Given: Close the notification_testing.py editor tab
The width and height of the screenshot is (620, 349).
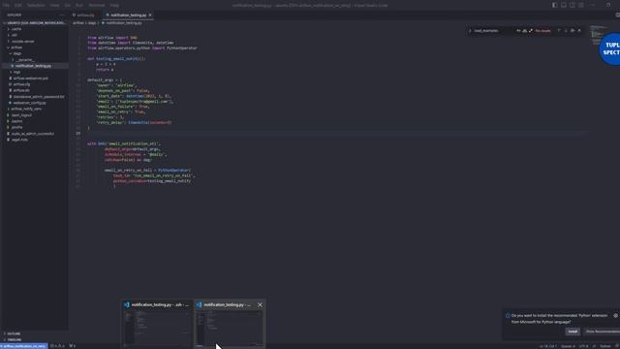Looking at the screenshot, I should [x=150, y=16].
